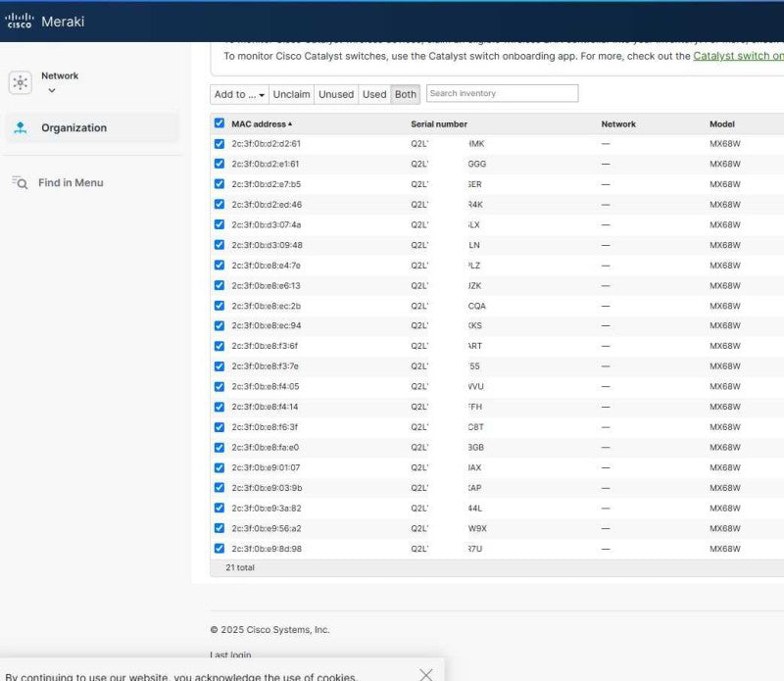Click the serial number ending in CQA
Viewport: 784px width, 681px height.
[x=449, y=306]
